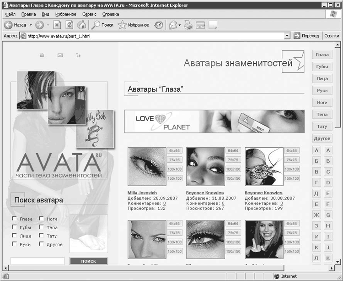Open the Сервис menu
The height and width of the screenshot is (281, 343).
[x=89, y=14]
